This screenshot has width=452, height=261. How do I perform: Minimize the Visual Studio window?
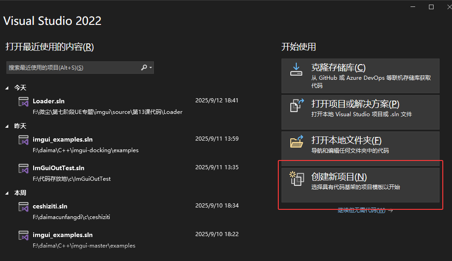[x=413, y=7]
